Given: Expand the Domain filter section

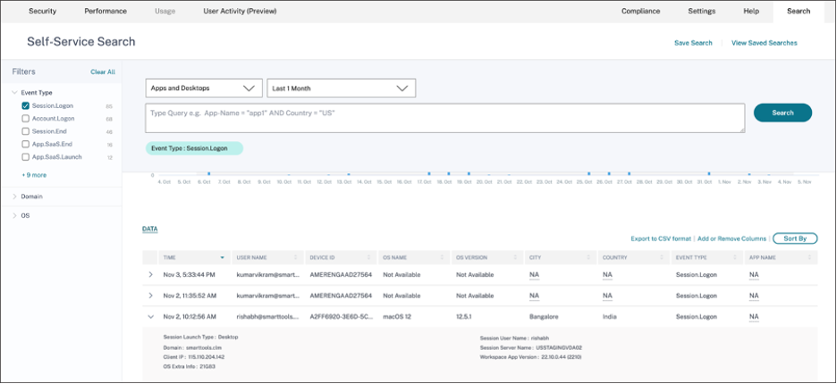Looking at the screenshot, I should [15, 196].
